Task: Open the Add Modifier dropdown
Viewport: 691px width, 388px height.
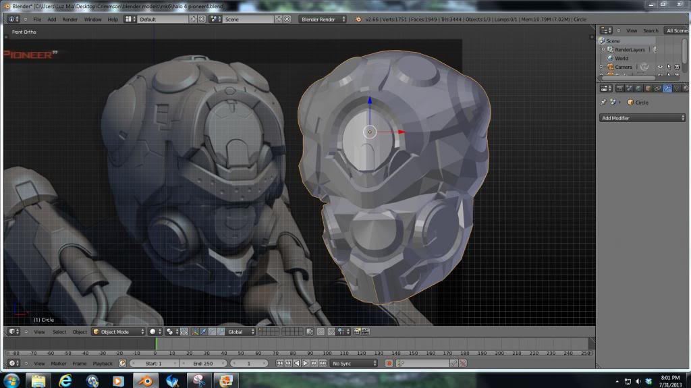Action: pyautogui.click(x=642, y=117)
